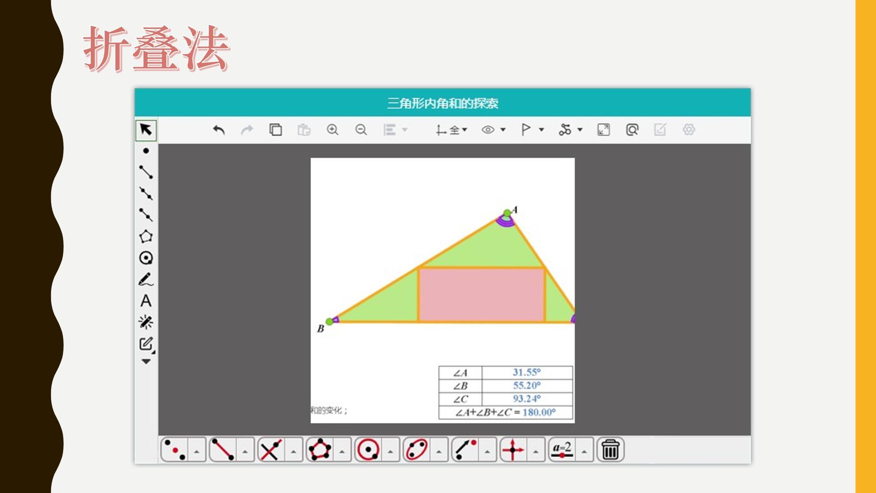Select the bottom circle tool button

click(x=368, y=450)
